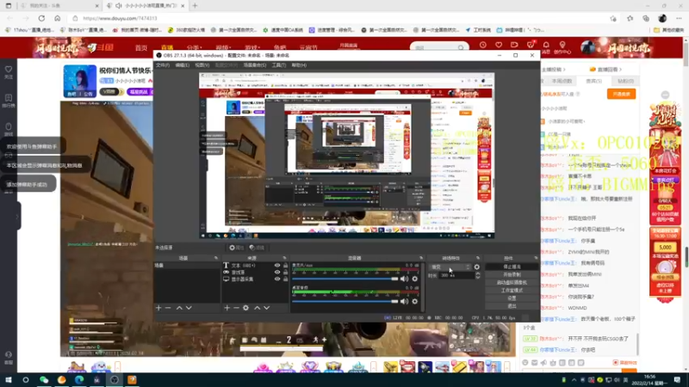
Task: Move scene down in Scenes panel
Action: tap(189, 308)
